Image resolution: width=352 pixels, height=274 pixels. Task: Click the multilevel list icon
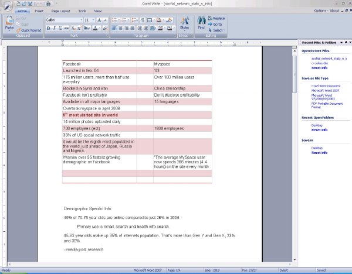coord(135,20)
